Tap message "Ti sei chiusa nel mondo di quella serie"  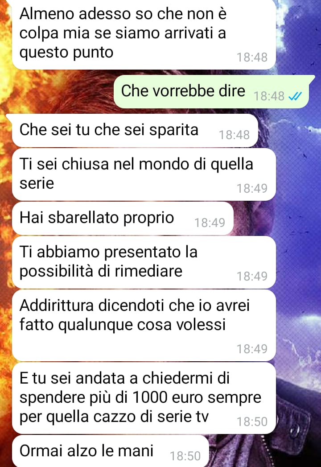pos(144,174)
